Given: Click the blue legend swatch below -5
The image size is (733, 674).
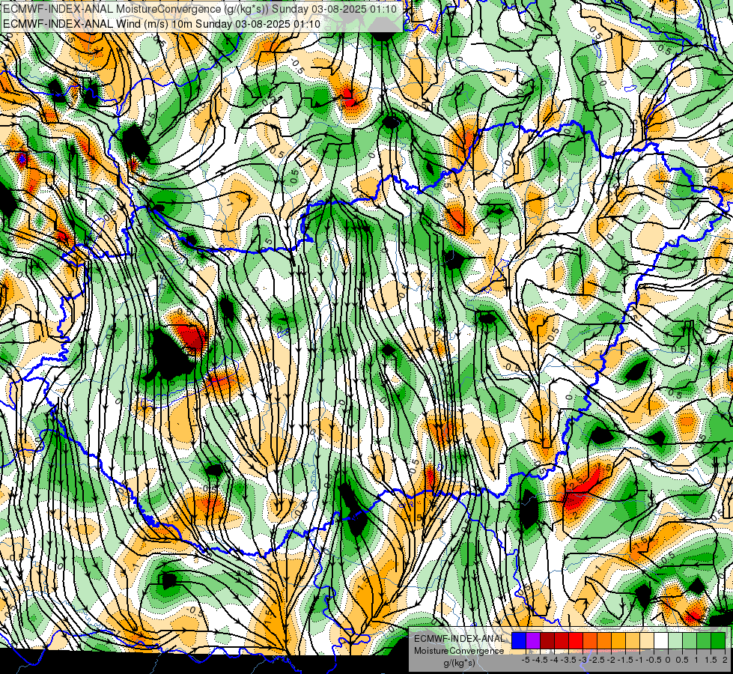Looking at the screenshot, I should tap(519, 640).
